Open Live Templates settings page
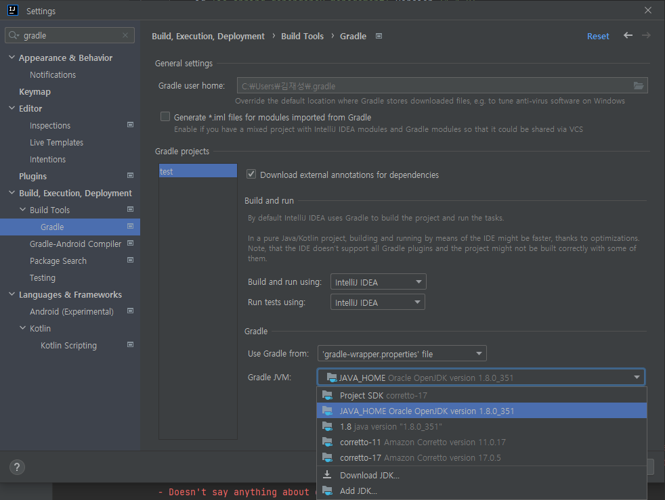The image size is (665, 500). [x=56, y=142]
